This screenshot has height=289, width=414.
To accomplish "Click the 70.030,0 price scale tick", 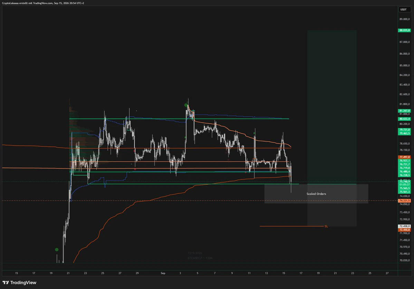I will pos(404,260).
